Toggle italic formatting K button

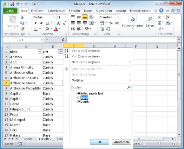42,23
